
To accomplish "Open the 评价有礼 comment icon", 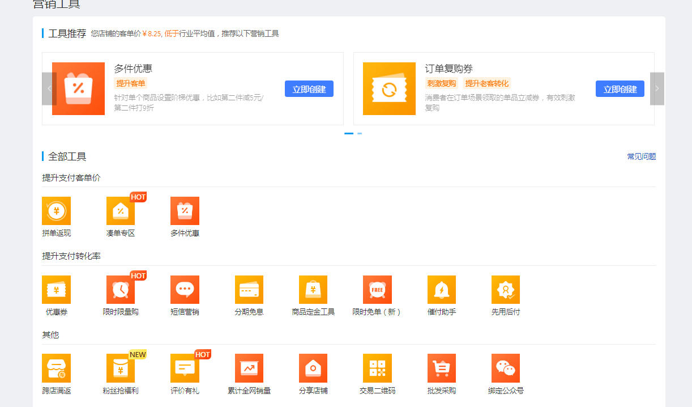I will pos(185,368).
